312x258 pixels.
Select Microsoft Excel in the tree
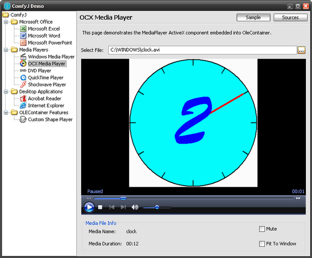click(x=44, y=29)
